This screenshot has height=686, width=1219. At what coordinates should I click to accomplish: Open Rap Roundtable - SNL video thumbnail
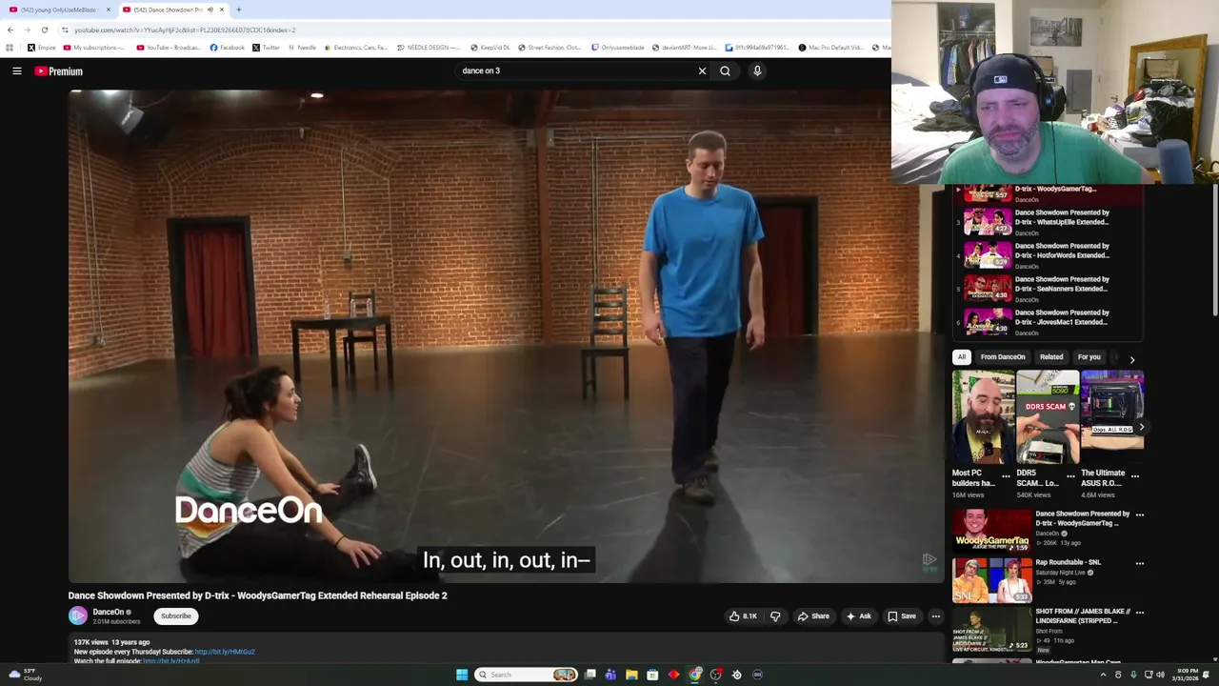pos(992,581)
